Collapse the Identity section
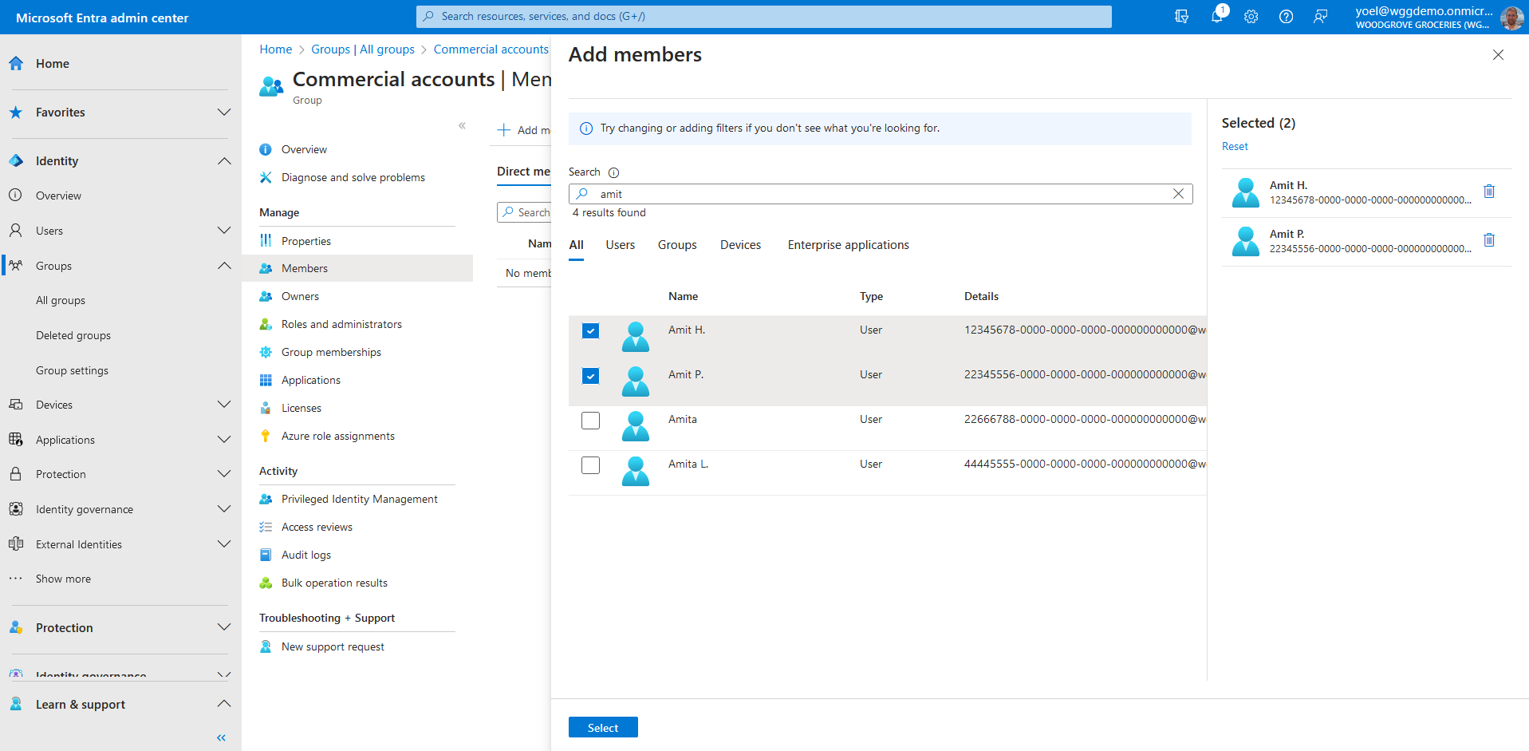 [224, 161]
